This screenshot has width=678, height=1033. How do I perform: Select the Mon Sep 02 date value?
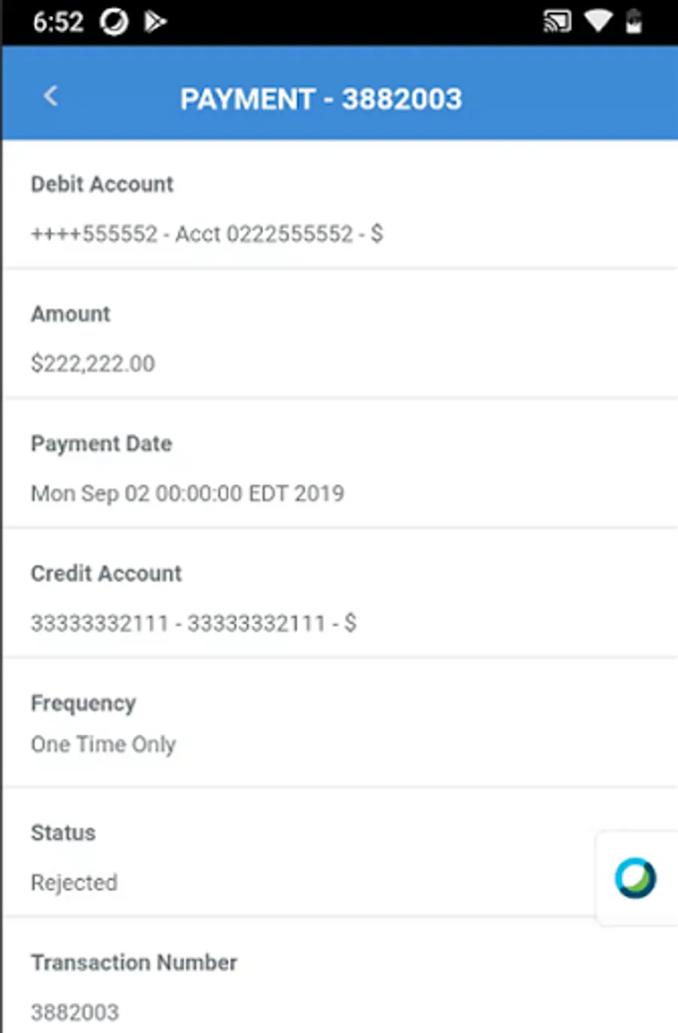click(x=188, y=494)
